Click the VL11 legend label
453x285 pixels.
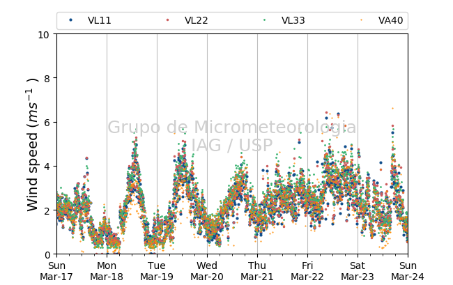(x=100, y=20)
